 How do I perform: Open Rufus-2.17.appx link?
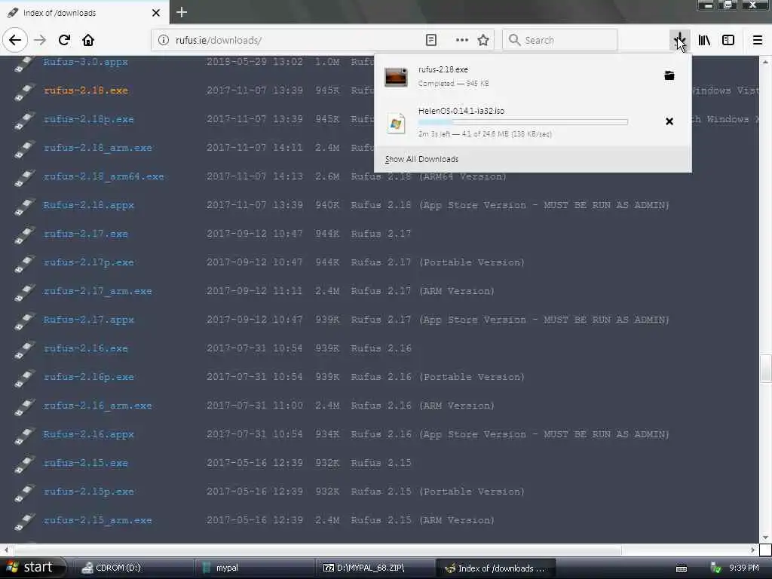[x=89, y=320]
